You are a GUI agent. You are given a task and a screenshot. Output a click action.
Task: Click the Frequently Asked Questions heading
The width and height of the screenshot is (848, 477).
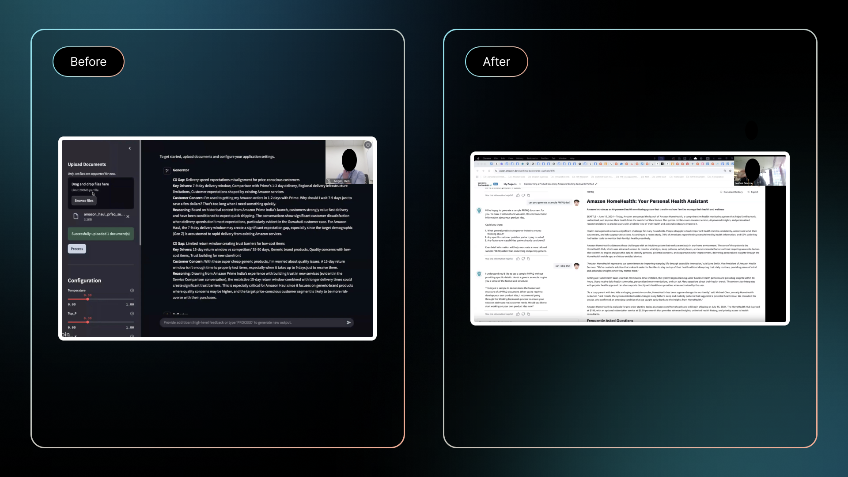click(x=610, y=321)
